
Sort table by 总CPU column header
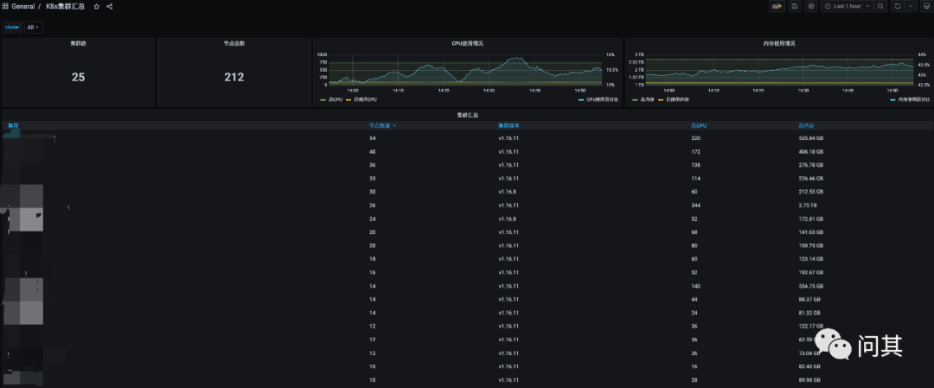tap(699, 125)
